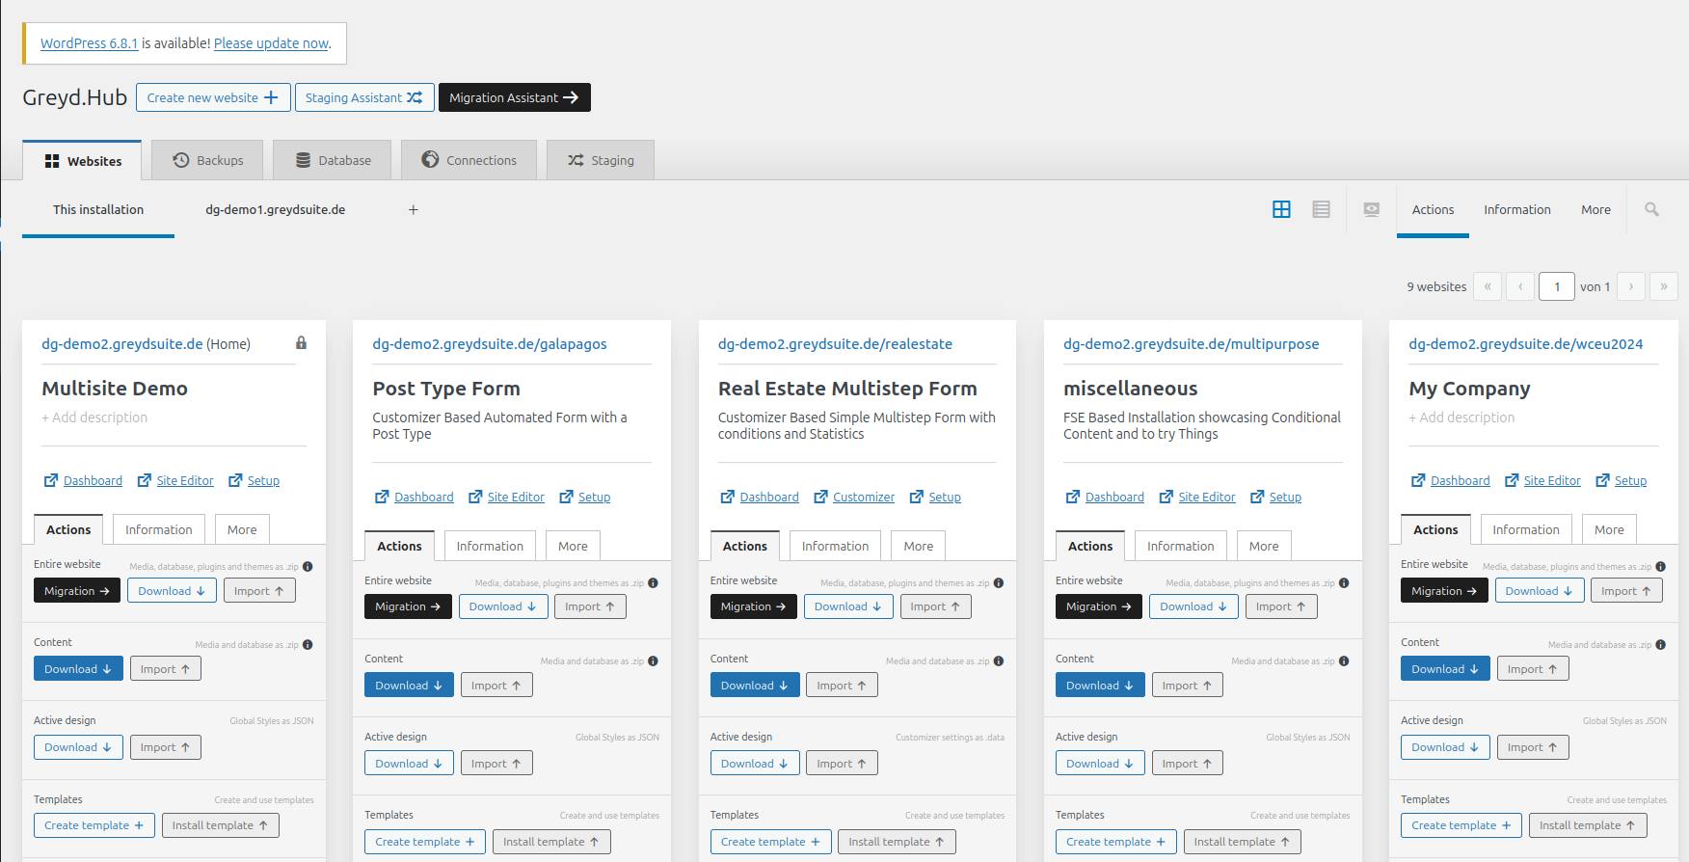Click the plus icon to add installation
The image size is (1689, 862).
pyautogui.click(x=413, y=209)
